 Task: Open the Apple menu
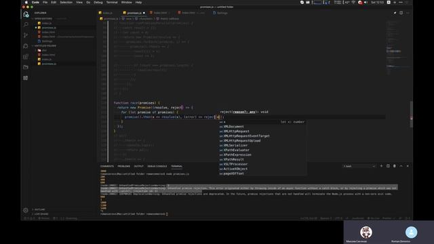(x=26, y=2)
